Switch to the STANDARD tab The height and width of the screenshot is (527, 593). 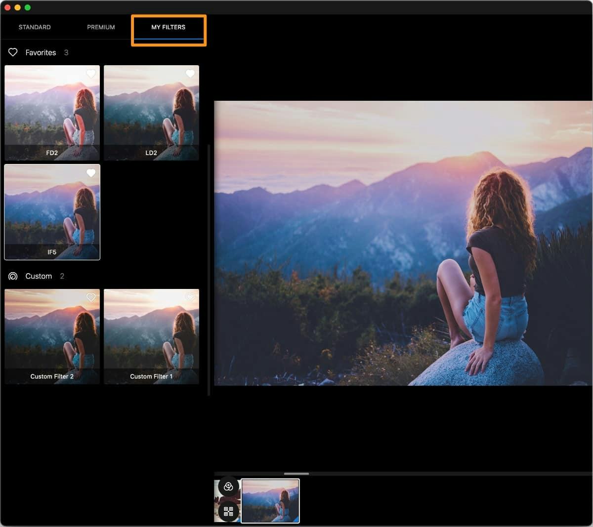click(x=35, y=27)
